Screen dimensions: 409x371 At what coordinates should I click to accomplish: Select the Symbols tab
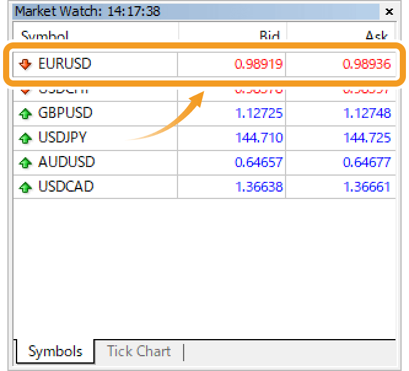click(55, 351)
